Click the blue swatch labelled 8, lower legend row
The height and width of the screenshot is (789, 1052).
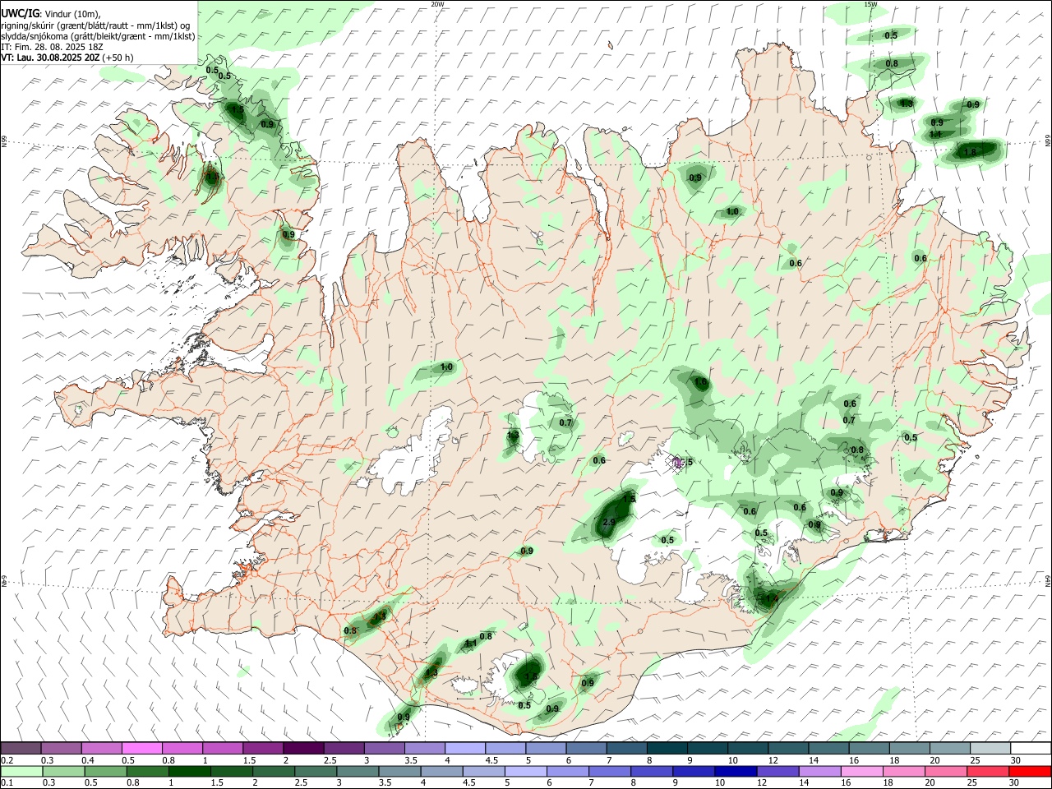(650, 771)
